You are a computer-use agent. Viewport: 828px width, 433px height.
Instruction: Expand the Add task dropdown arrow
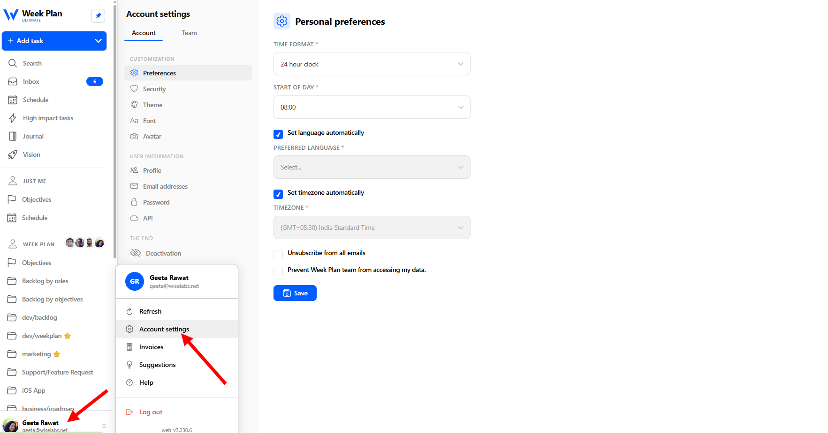[98, 41]
